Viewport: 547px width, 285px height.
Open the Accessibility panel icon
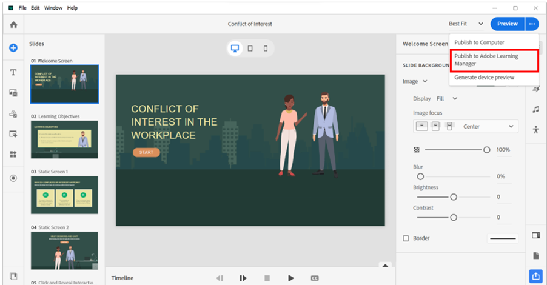tap(535, 130)
